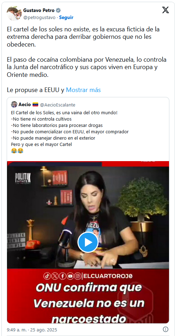The width and height of the screenshot is (175, 336).
Task: Click the Venezuelan flag emoji beside Aecio
Action: point(35,105)
